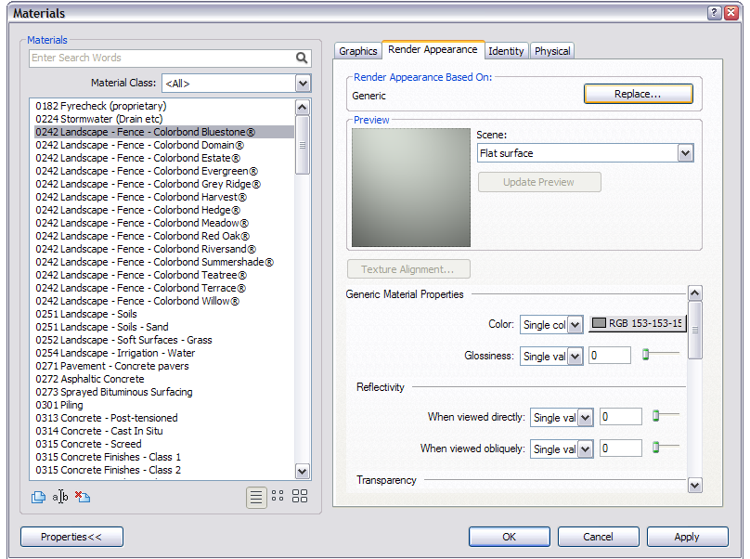
Task: Click the search magnifier icon
Action: tap(302, 58)
